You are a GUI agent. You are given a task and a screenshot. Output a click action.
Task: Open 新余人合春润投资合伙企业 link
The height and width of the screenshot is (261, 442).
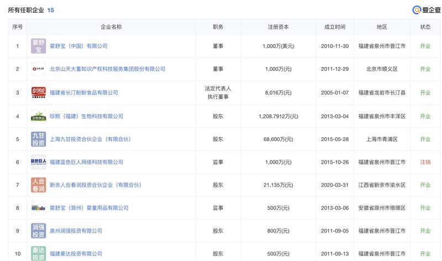point(96,185)
